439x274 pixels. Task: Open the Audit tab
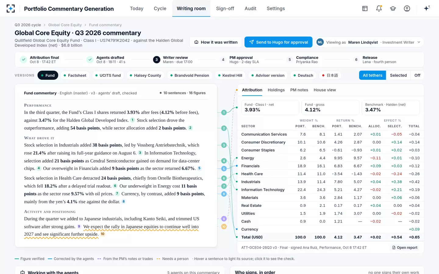pos(250,9)
